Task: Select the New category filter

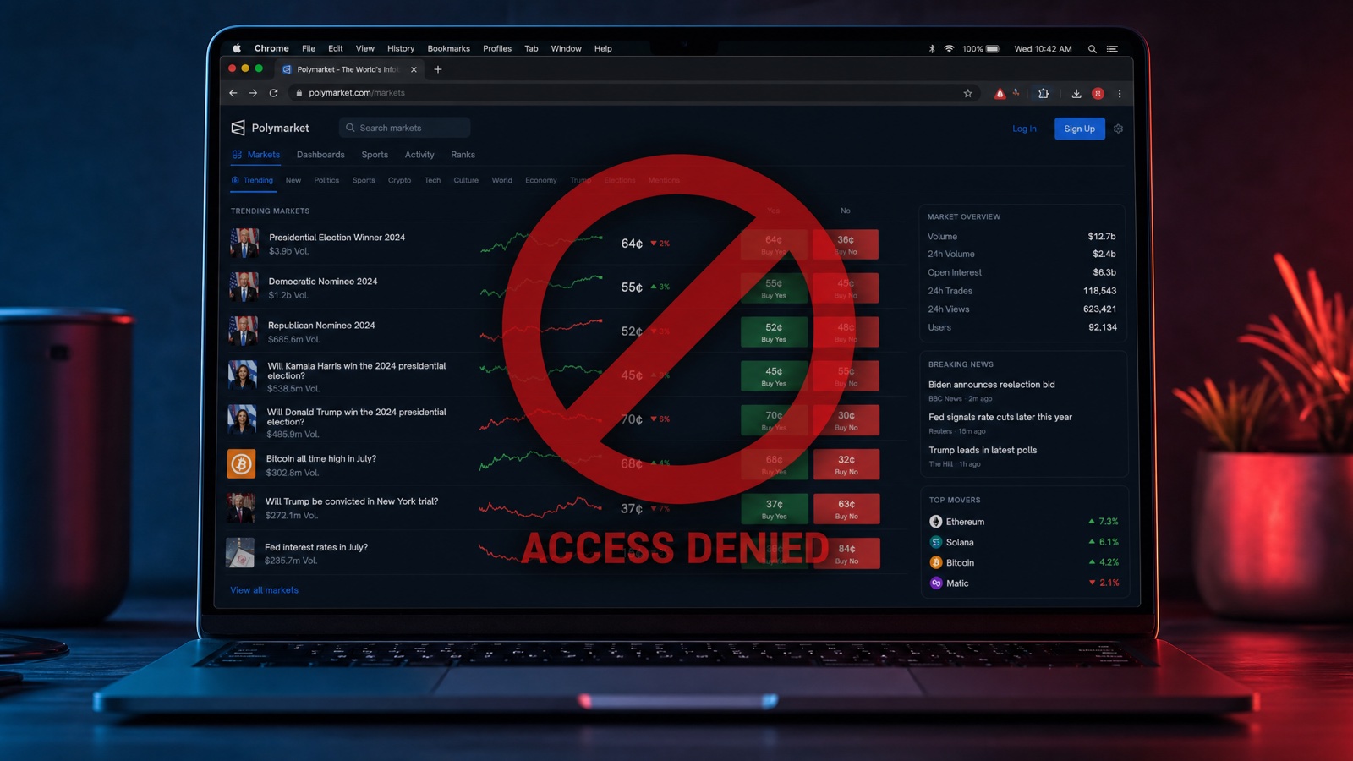Action: pos(293,180)
